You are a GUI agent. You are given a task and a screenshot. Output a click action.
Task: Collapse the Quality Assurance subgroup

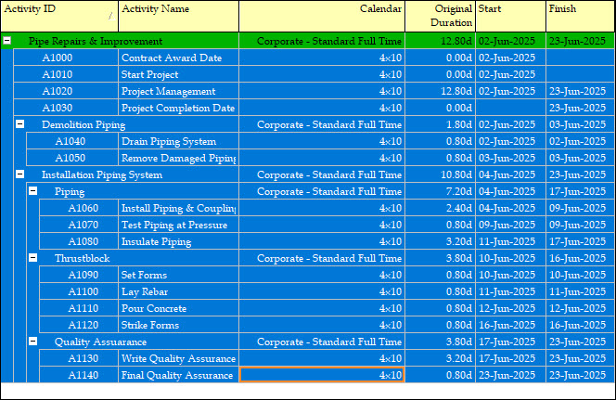point(33,342)
